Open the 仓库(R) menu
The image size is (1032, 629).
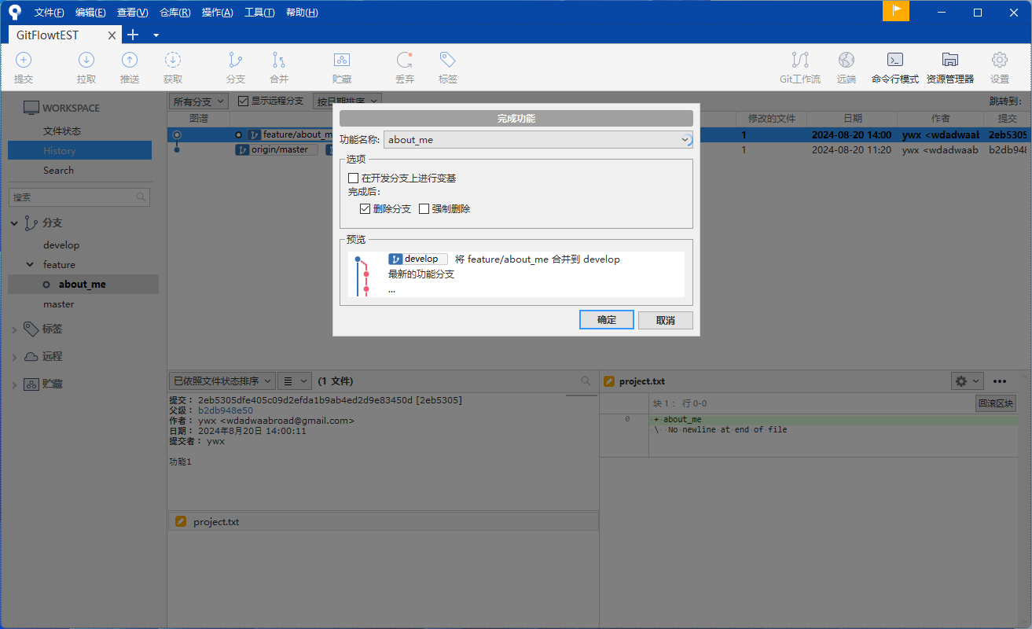pos(174,13)
